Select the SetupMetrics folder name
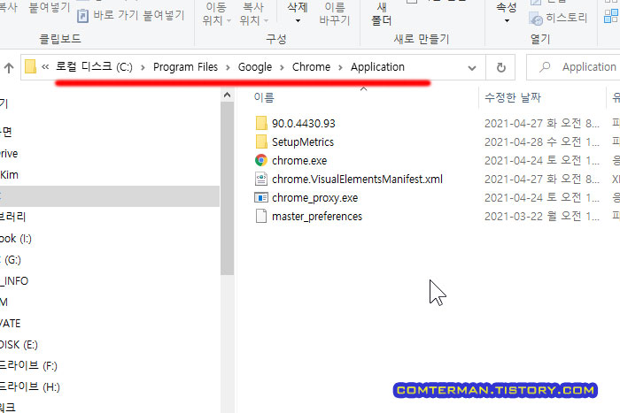The image size is (620, 413). tap(303, 141)
